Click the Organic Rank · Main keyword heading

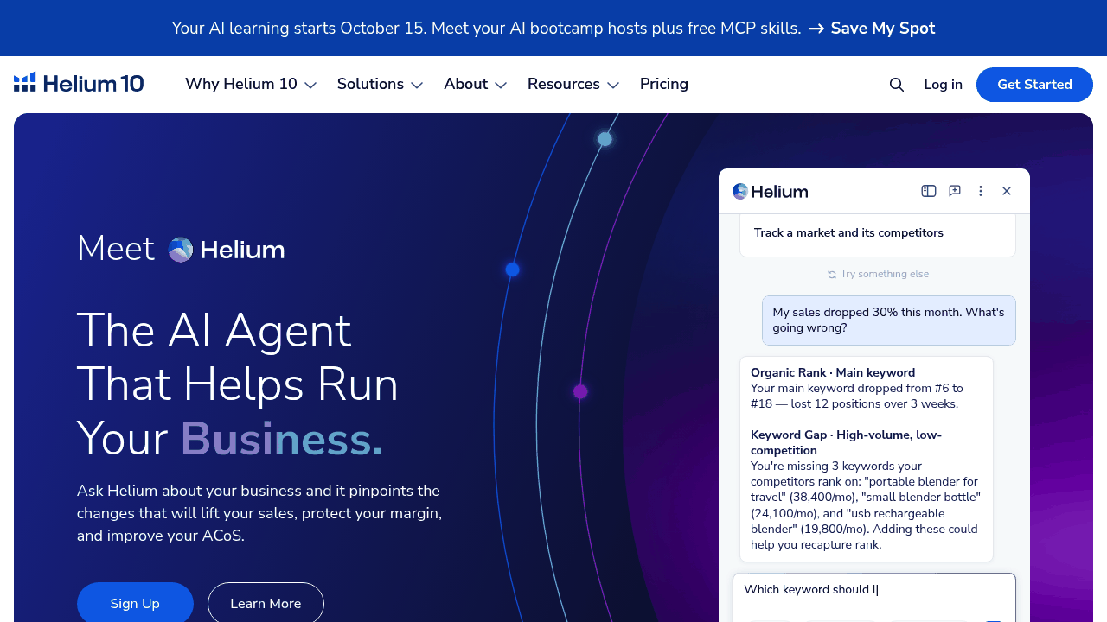(833, 373)
